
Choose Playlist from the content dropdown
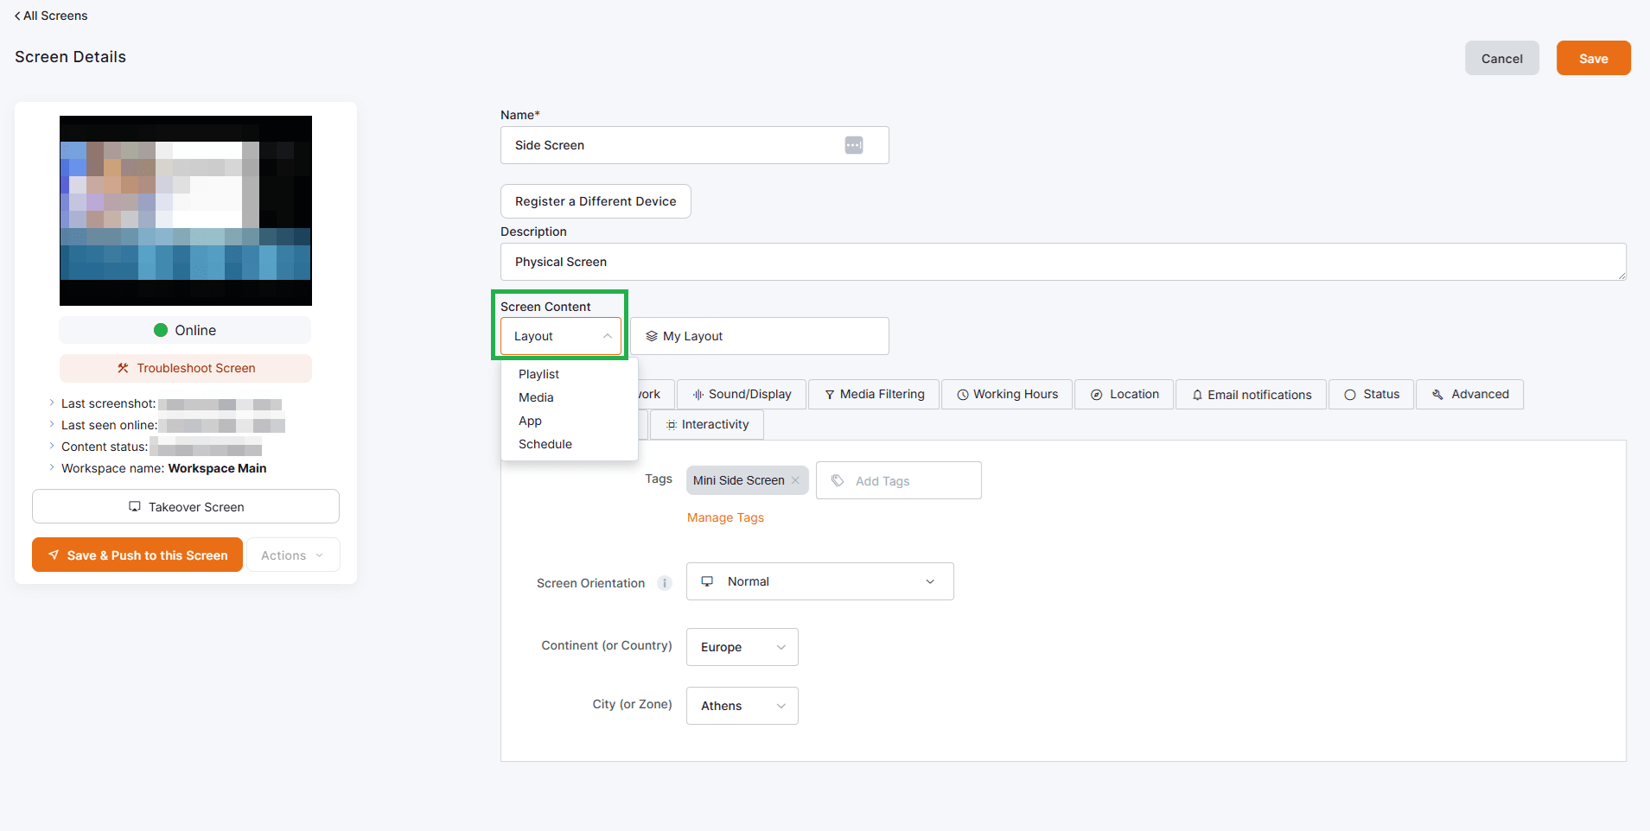pyautogui.click(x=538, y=374)
